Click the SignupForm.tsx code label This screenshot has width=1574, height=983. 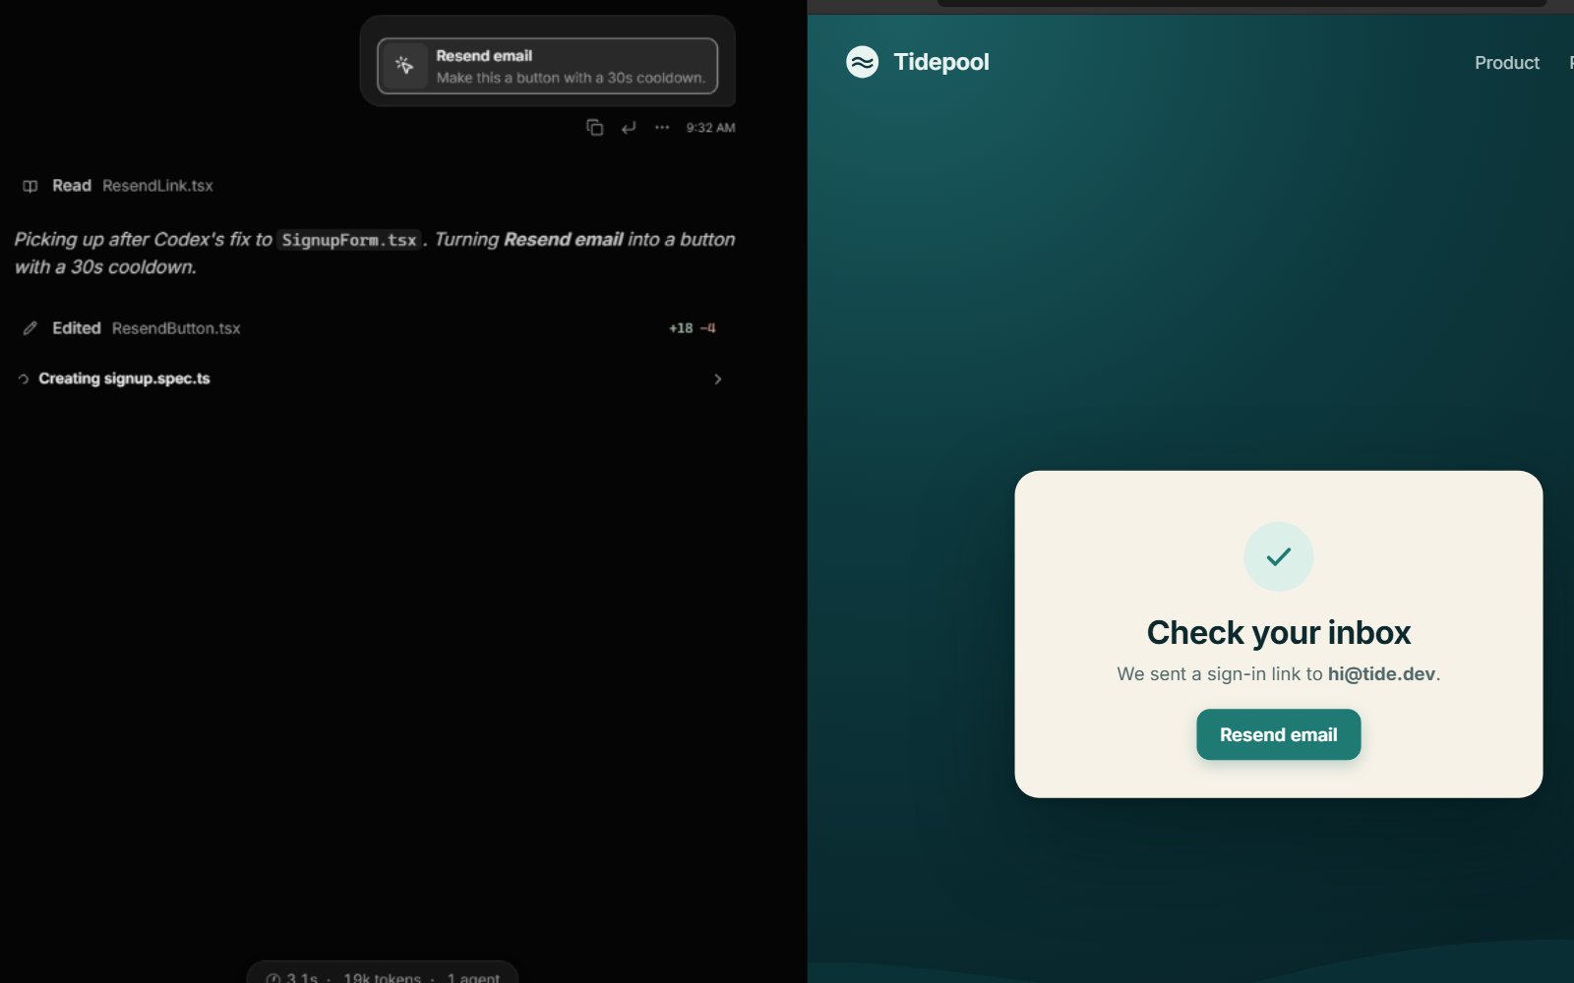[349, 240]
